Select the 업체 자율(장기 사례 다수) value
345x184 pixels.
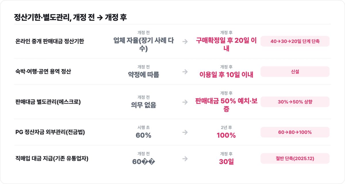[x=143, y=44]
